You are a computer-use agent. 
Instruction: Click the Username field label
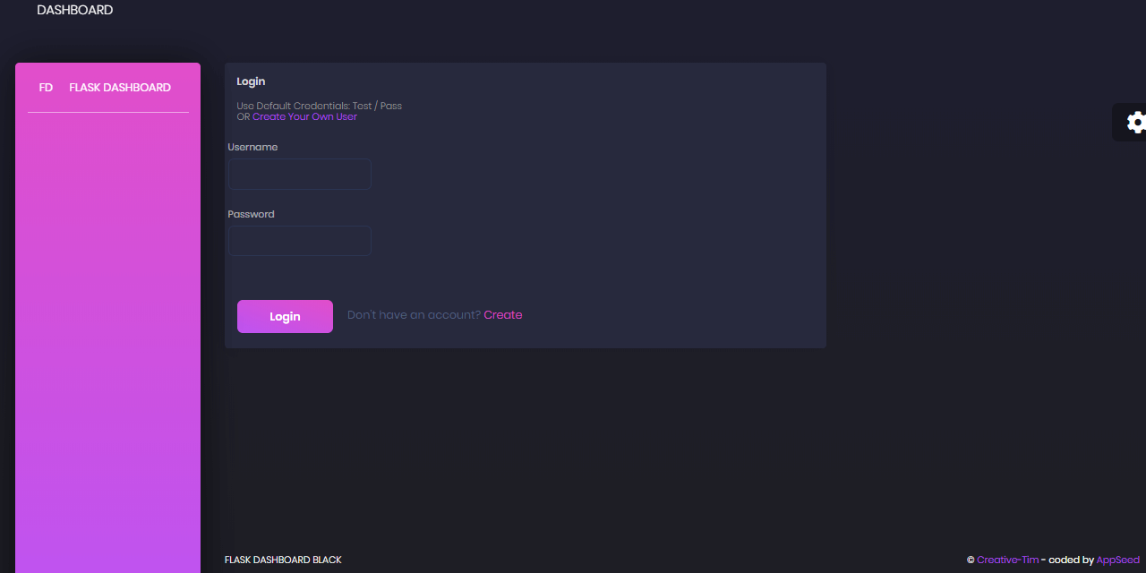click(252, 147)
